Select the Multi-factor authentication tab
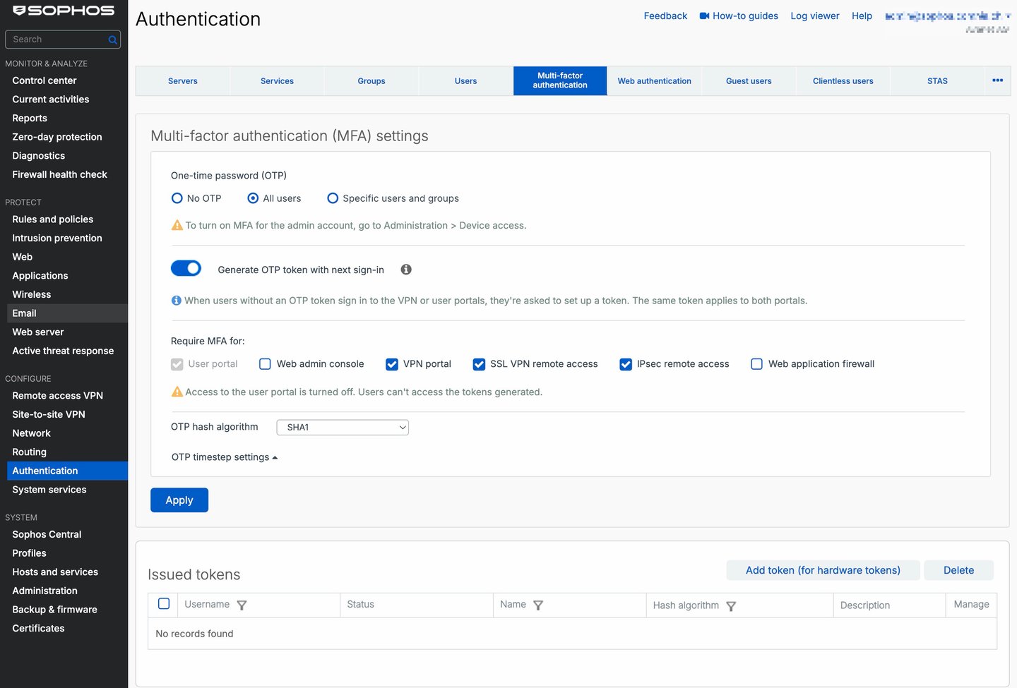The image size is (1017, 688). (x=560, y=81)
